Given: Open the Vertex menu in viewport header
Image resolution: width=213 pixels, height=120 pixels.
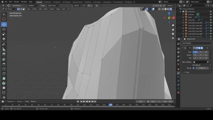Looking at the screenshot, I should point(52,9).
